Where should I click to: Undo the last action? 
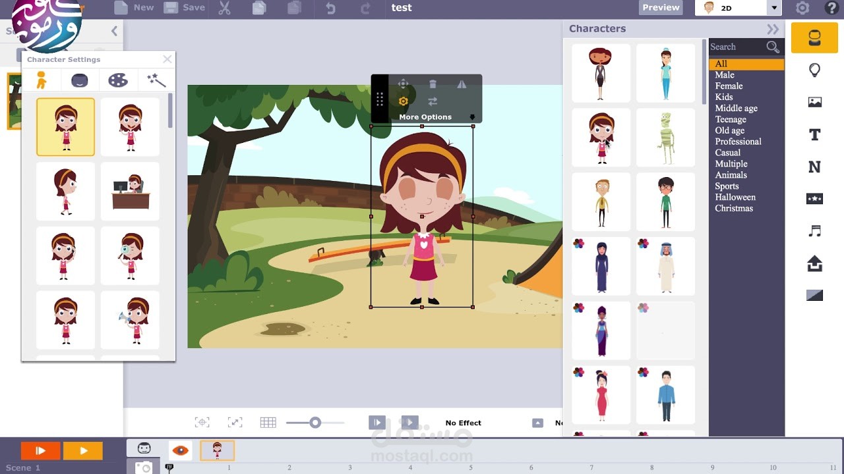click(330, 8)
